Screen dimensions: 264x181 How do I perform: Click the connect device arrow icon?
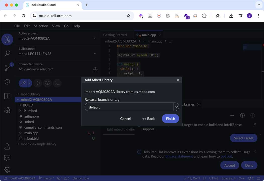coord(95,69)
